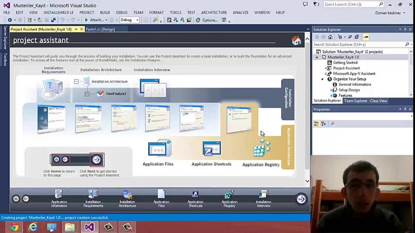Switch to the Form1.cs [Design] tab

tap(100, 29)
